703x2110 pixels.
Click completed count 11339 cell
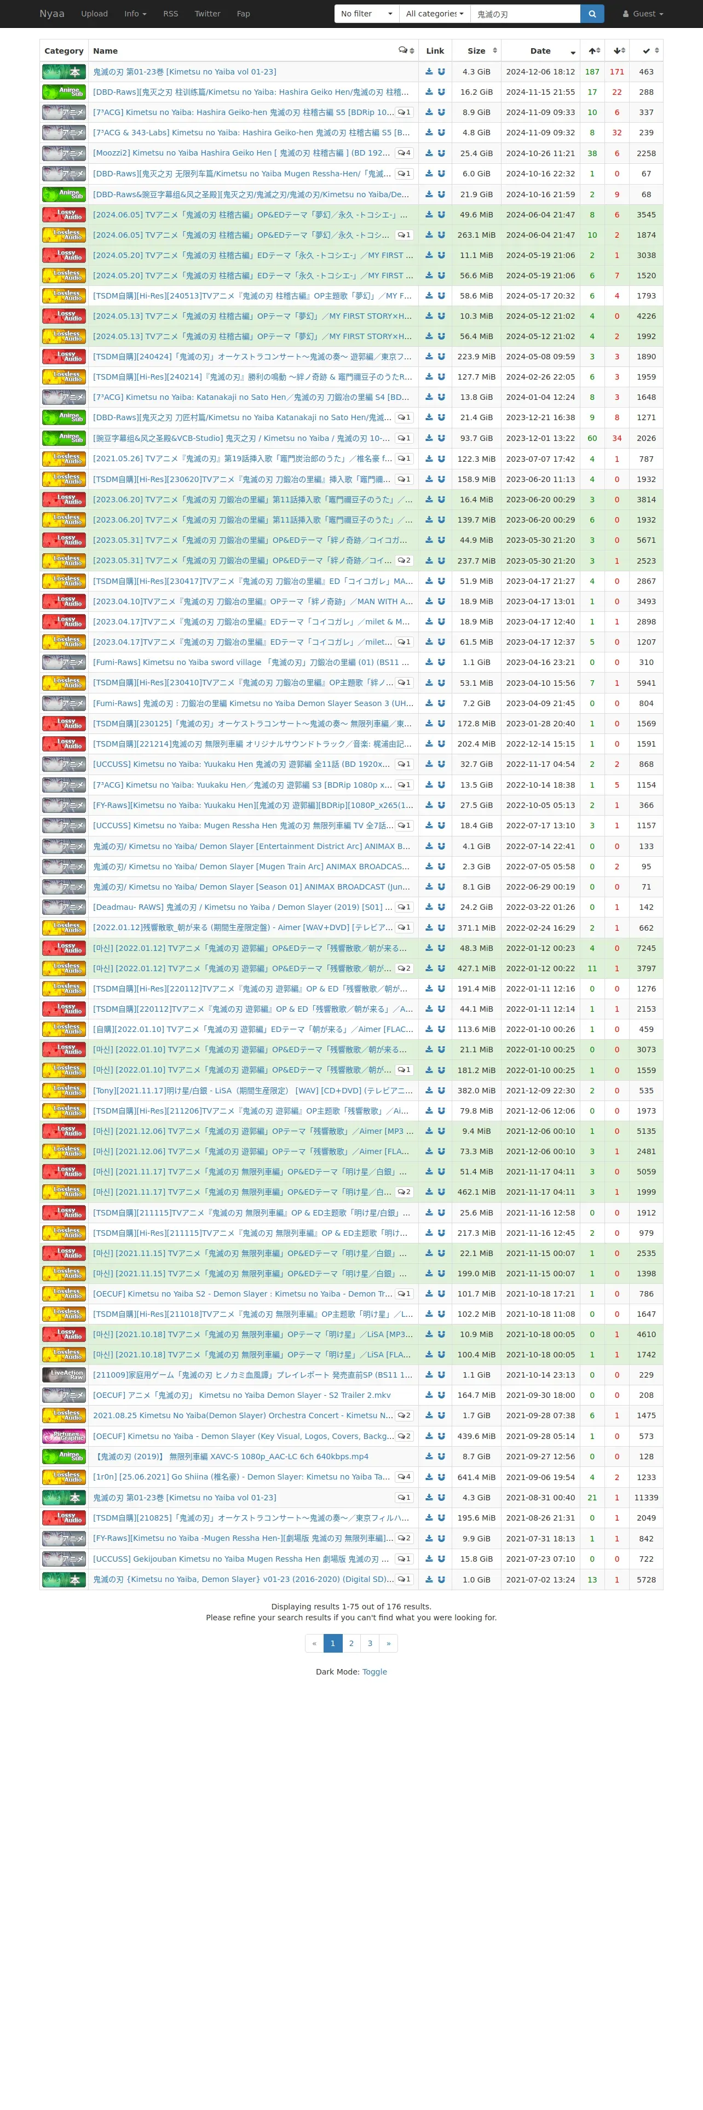click(647, 1497)
